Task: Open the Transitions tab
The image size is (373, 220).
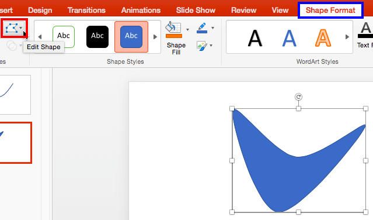Action: 86,11
